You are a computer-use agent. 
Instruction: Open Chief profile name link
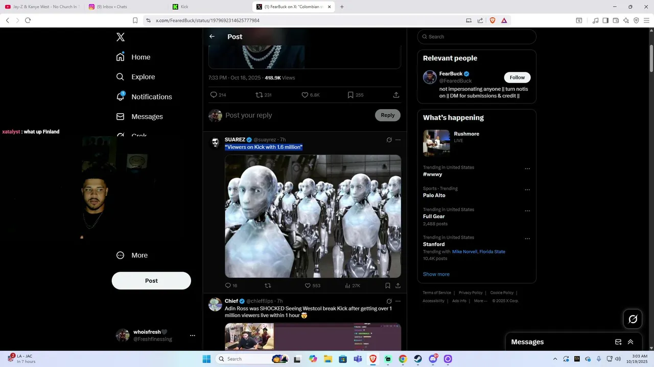(231, 301)
